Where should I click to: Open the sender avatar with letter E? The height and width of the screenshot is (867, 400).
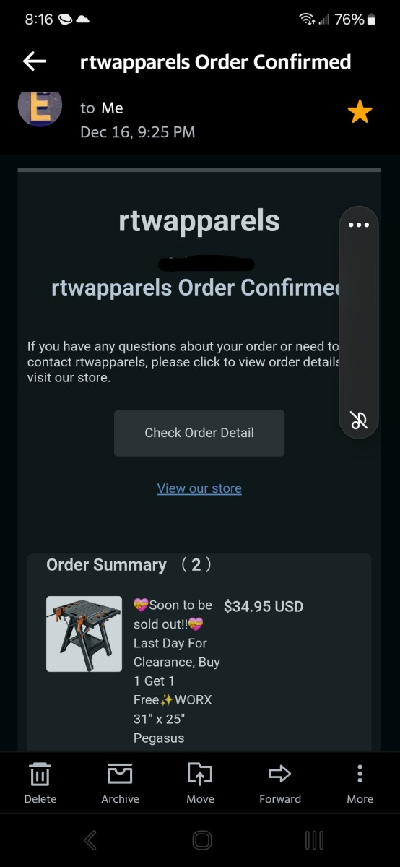(x=40, y=106)
